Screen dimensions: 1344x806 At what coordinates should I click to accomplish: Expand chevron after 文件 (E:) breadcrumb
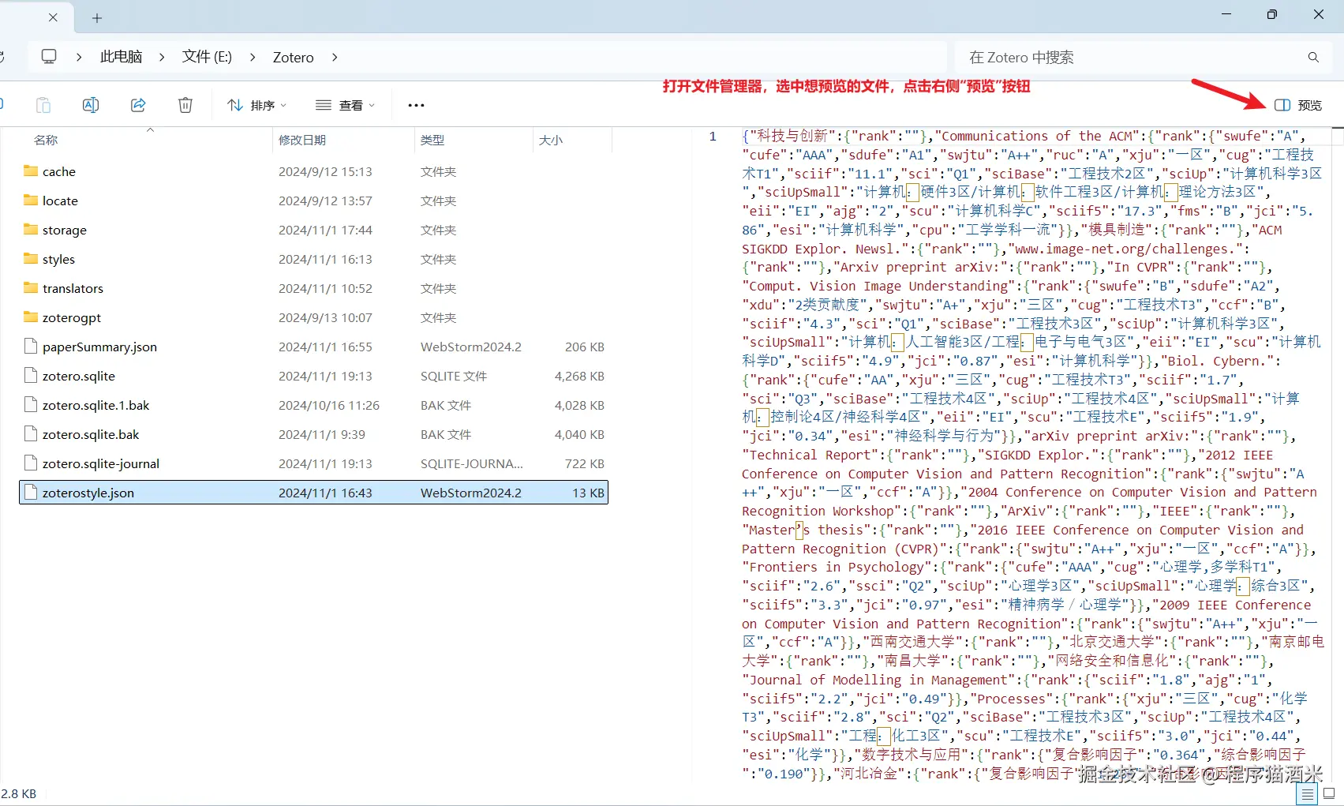point(253,57)
